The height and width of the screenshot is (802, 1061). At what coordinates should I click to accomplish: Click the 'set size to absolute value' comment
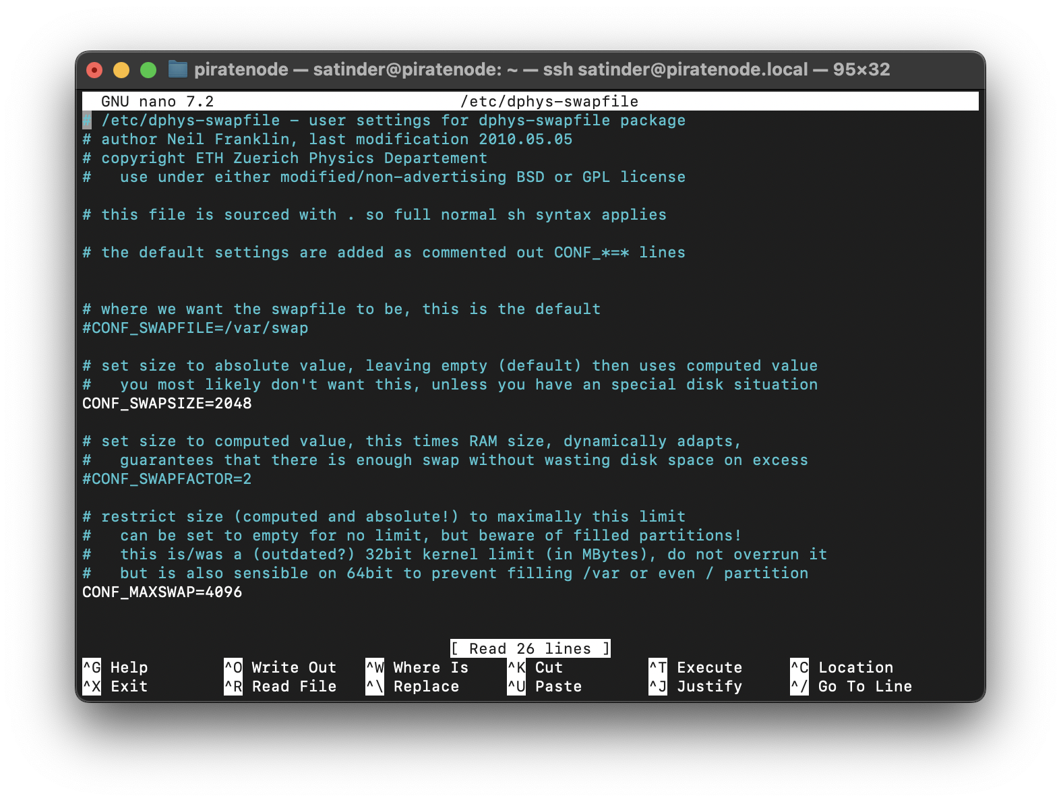pos(450,365)
